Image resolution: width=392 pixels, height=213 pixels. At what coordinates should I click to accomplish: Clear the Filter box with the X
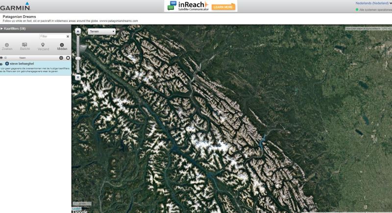68,36
